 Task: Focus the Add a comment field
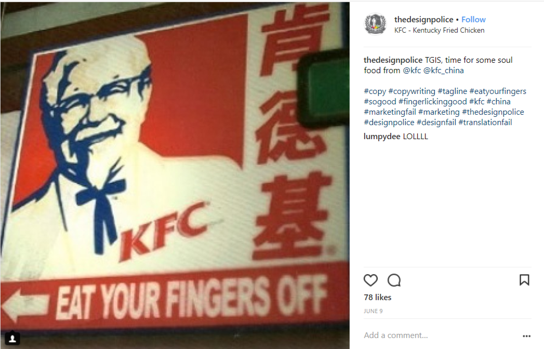[x=441, y=335]
